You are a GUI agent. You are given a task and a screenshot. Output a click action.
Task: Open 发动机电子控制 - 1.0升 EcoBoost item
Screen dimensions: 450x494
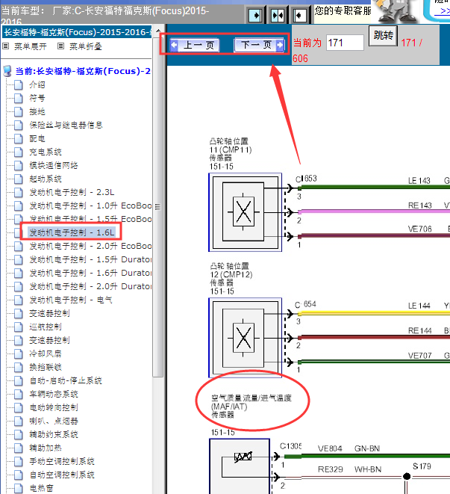click(90, 206)
